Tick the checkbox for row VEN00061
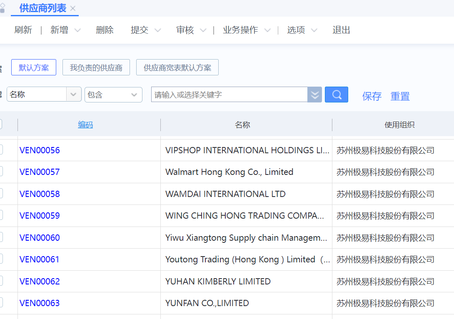Image resolution: width=454 pixels, height=319 pixels. [1, 259]
